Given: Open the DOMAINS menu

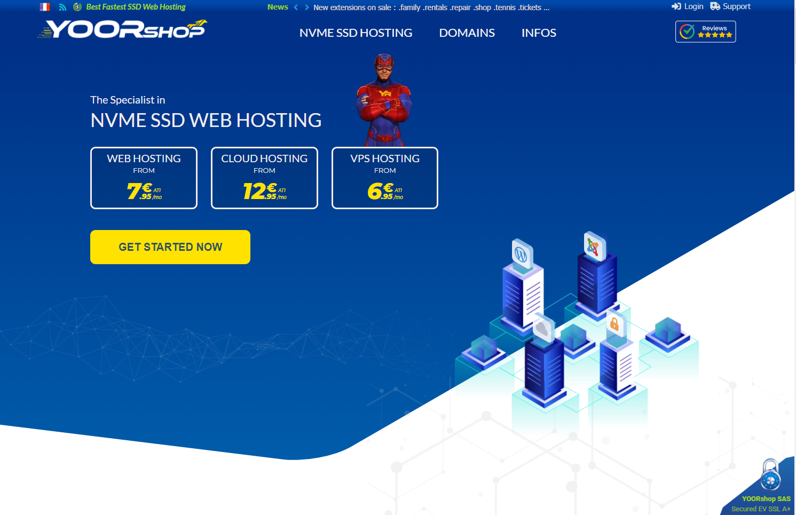Looking at the screenshot, I should [467, 33].
